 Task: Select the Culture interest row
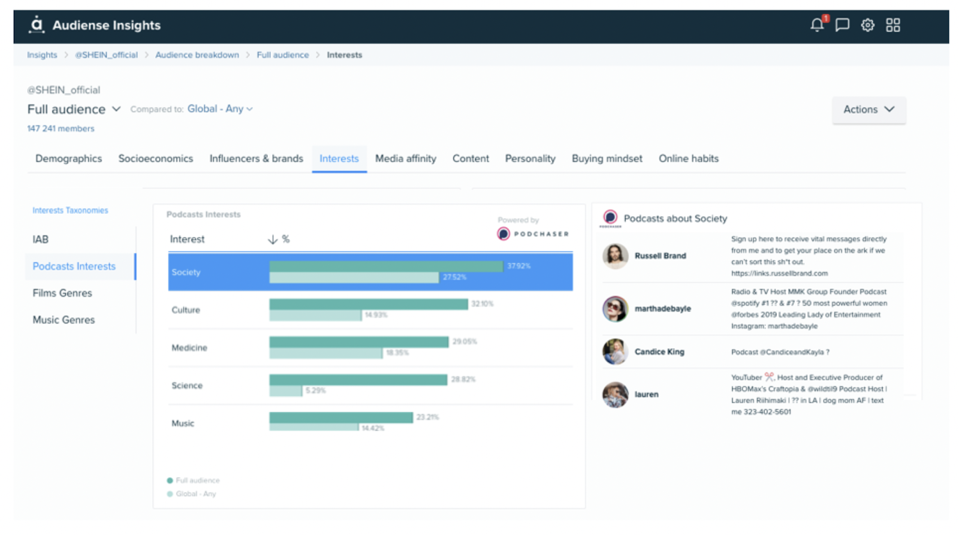tap(370, 310)
